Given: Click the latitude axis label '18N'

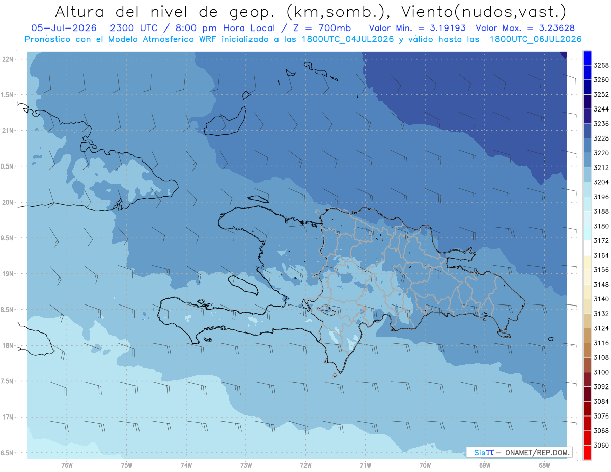Looking at the screenshot, I should (8, 345).
